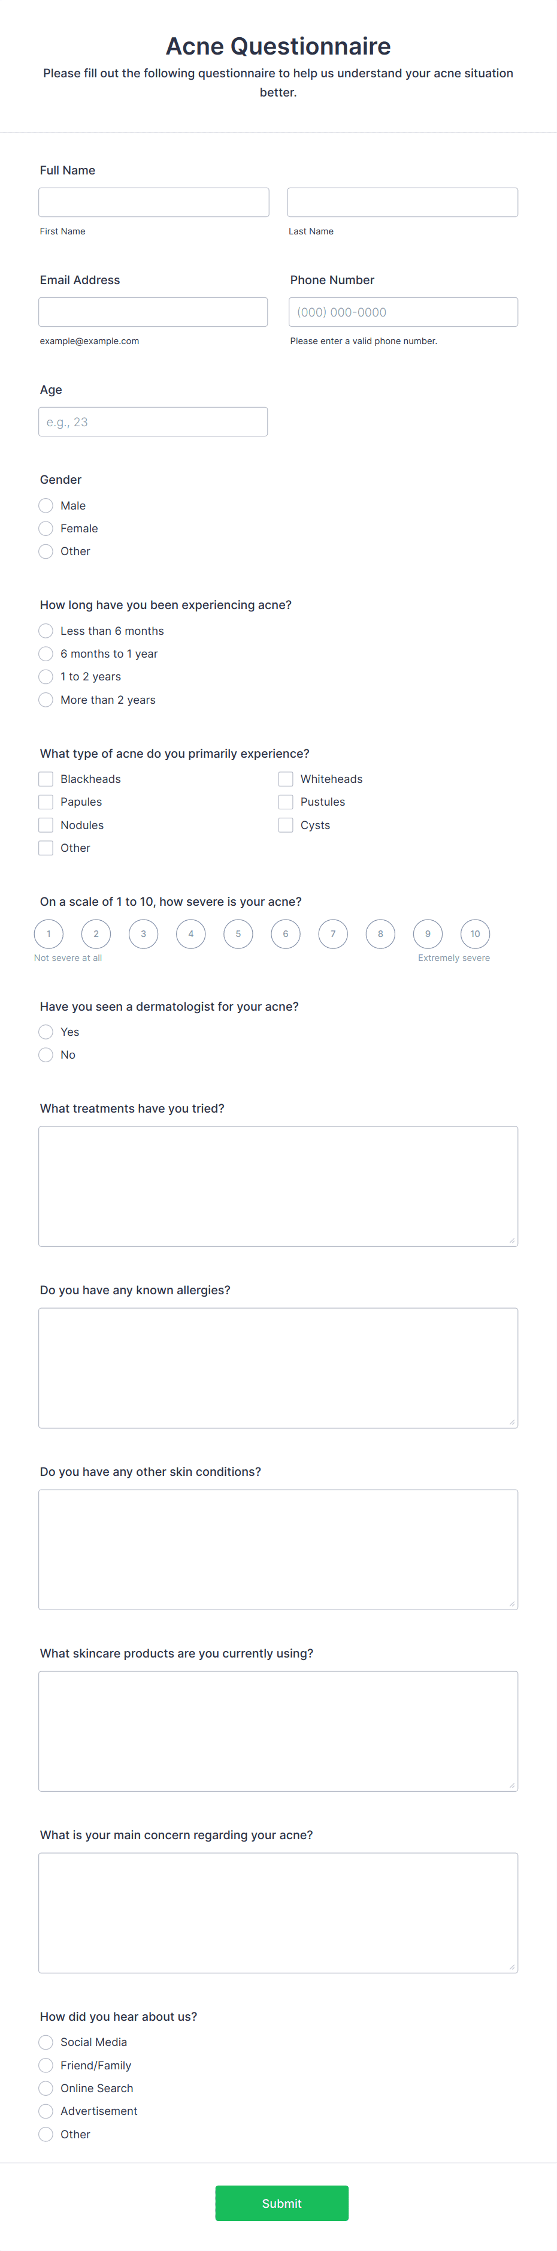This screenshot has height=2251, width=557.
Task: Rate acne severity as 10
Action: (x=475, y=933)
